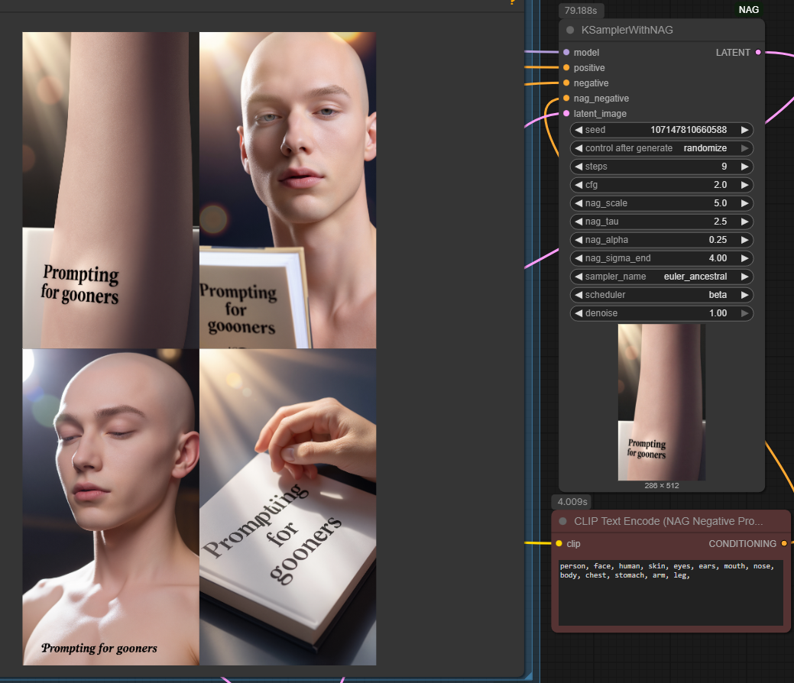The width and height of the screenshot is (794, 683).
Task: Increase nag_alpha with right arrow
Action: pos(745,239)
